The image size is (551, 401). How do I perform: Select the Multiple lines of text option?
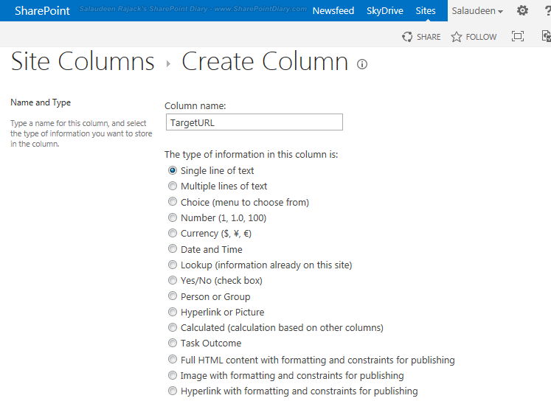point(173,186)
